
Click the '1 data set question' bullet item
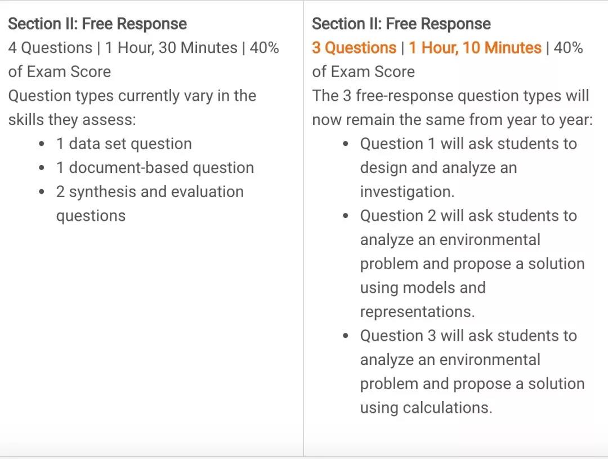[124, 144]
